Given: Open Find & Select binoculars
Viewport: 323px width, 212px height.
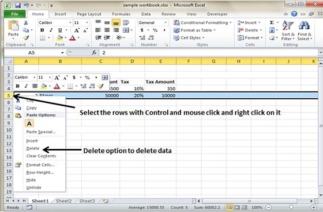Looking at the screenshot, I should tap(305, 30).
